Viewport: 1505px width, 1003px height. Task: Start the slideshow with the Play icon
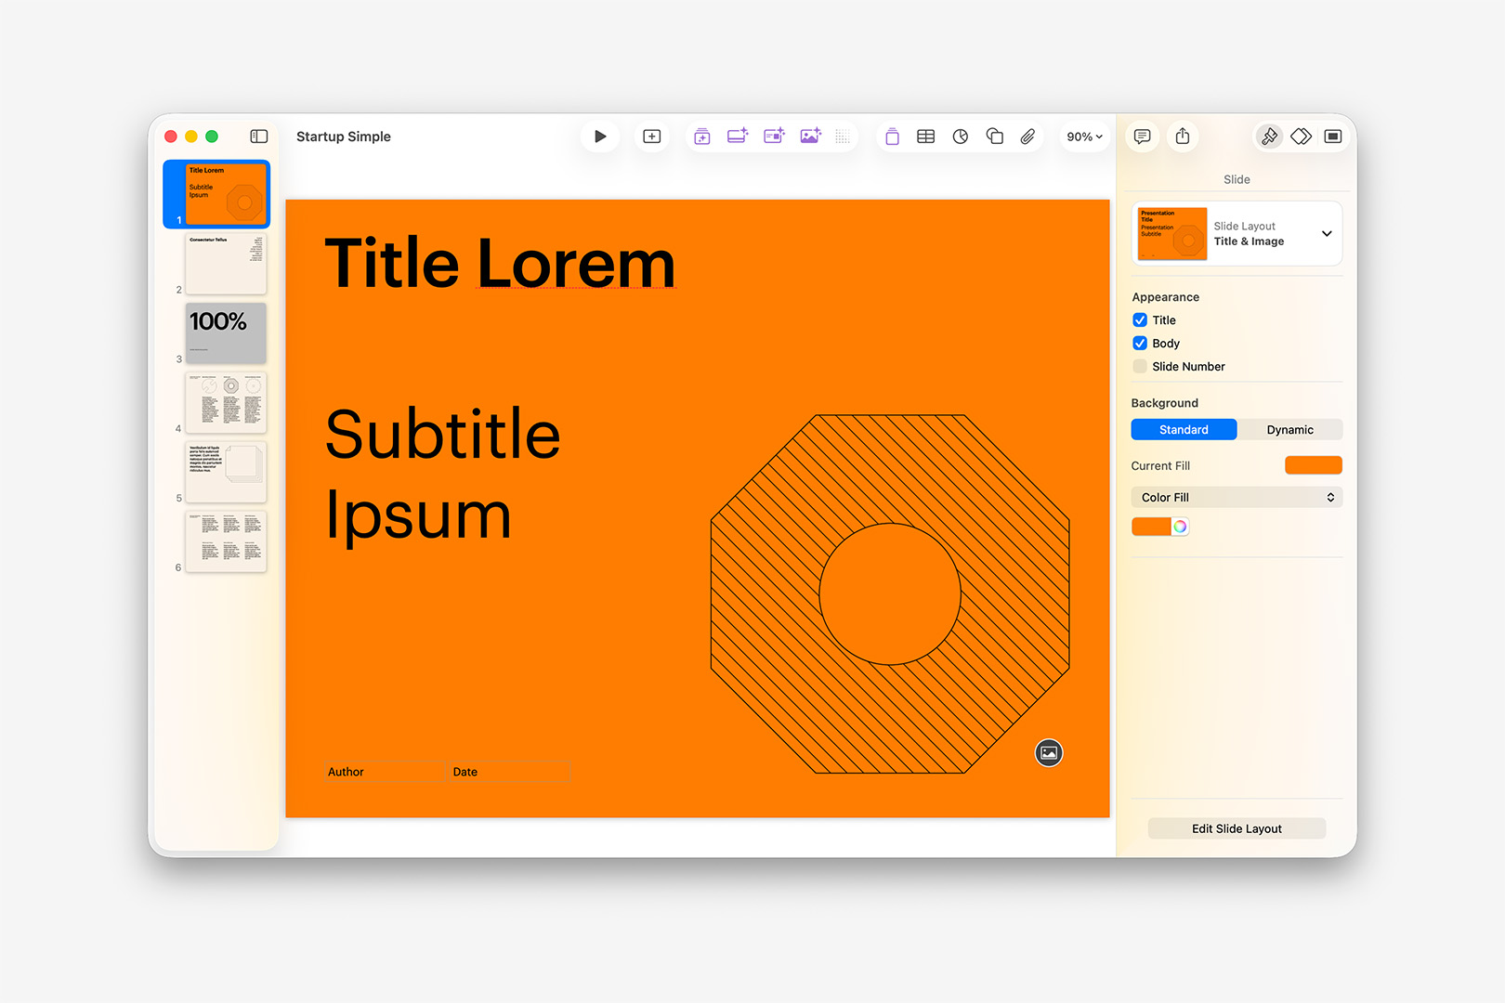click(x=600, y=136)
